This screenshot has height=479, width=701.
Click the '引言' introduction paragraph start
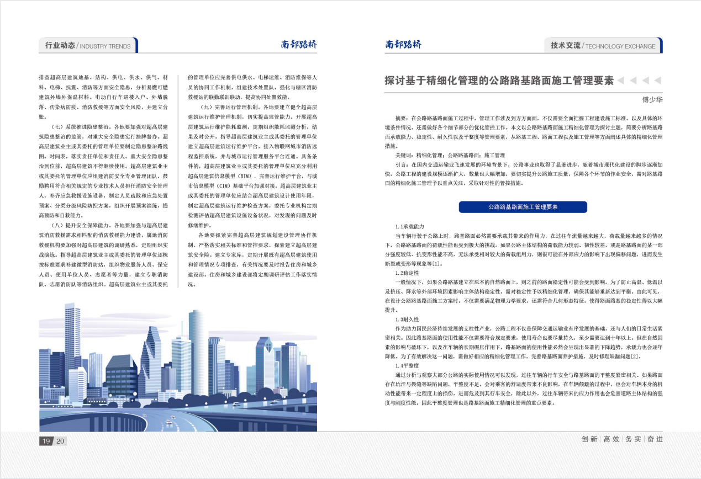[402, 164]
